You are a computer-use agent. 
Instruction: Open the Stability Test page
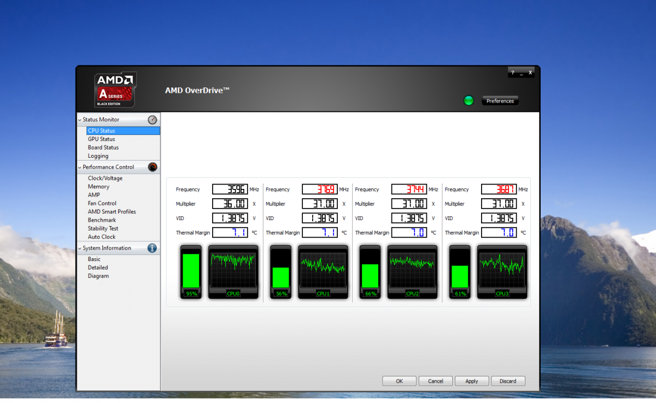coord(103,228)
